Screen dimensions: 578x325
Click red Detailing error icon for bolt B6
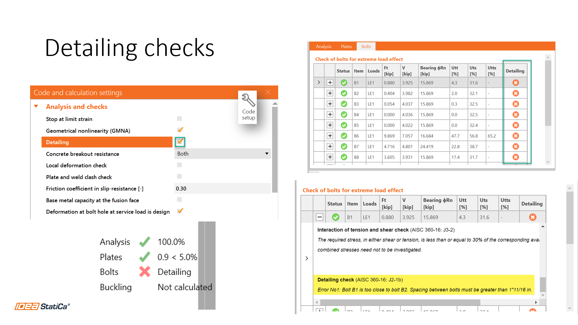(x=516, y=136)
